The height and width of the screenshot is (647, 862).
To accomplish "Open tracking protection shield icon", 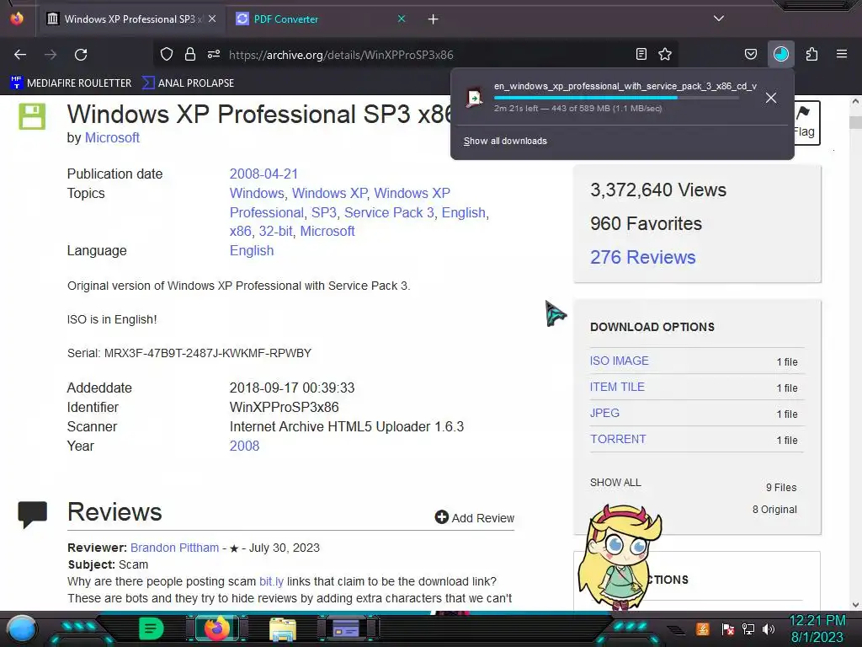I will coord(167,55).
